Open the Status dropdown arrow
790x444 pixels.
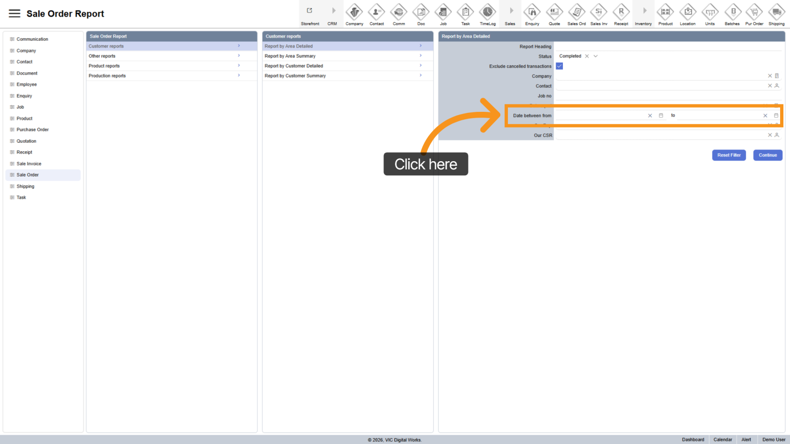click(x=595, y=56)
